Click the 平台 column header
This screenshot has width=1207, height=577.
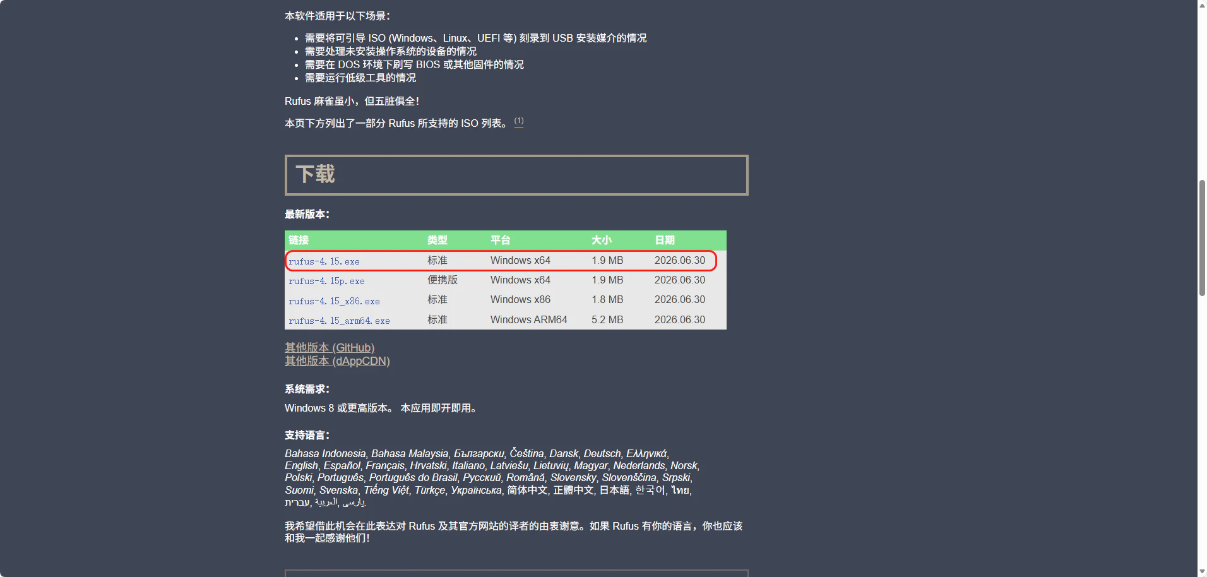click(x=501, y=240)
